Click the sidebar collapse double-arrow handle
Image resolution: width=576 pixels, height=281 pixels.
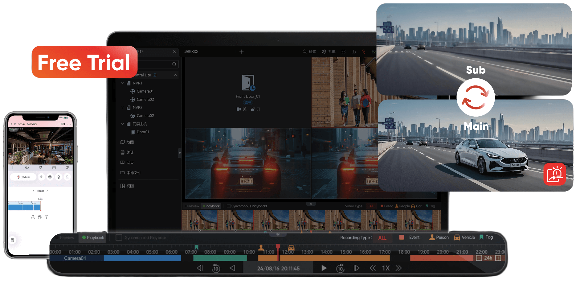pos(180,153)
